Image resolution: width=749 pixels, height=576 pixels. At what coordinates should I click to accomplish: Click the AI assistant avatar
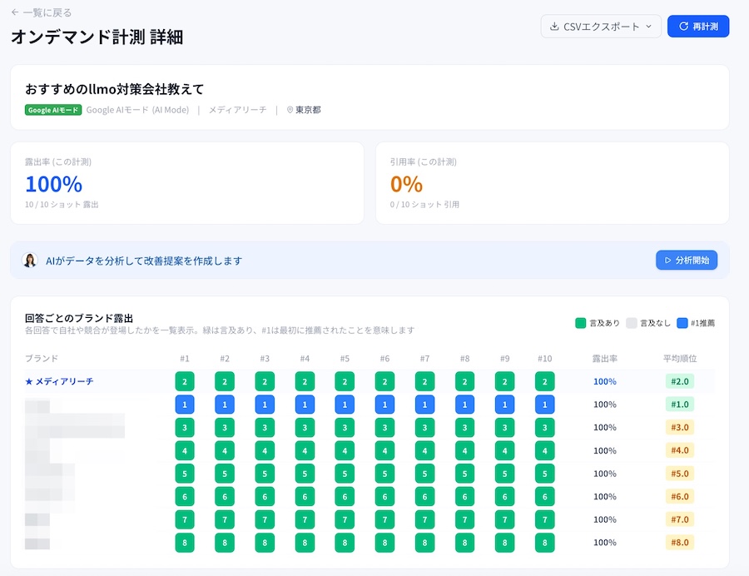(x=30, y=261)
